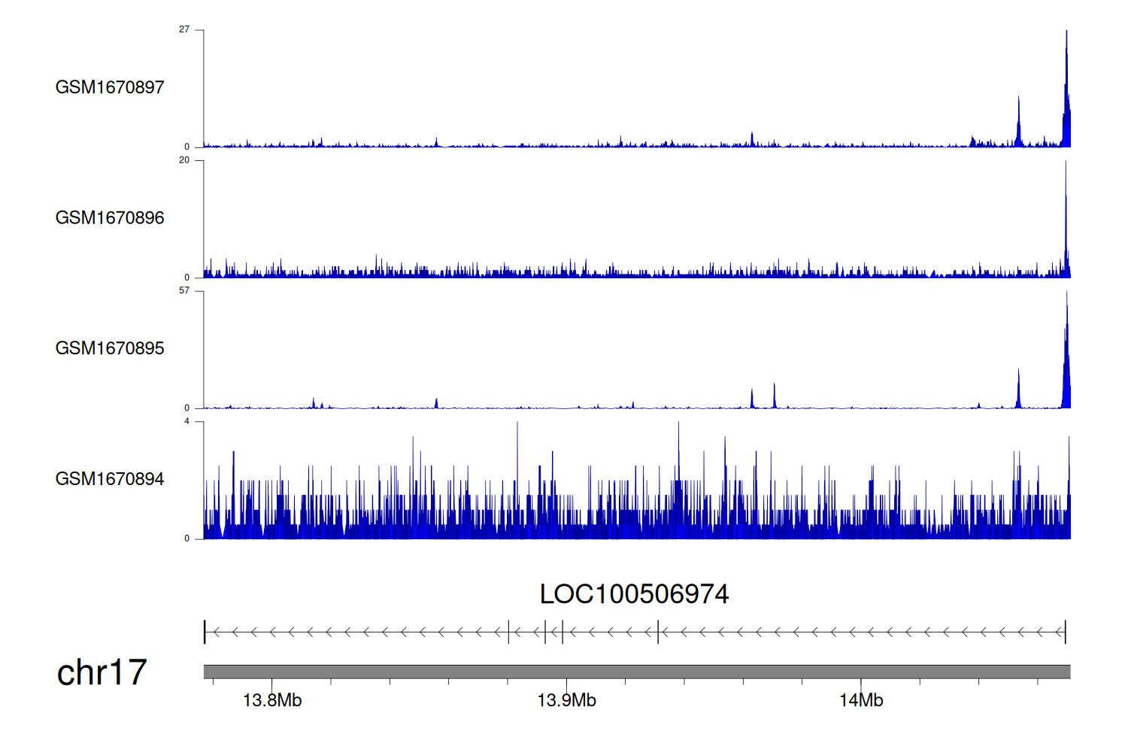
Task: Select the 13.9Mb position label
Action: pyautogui.click(x=566, y=700)
